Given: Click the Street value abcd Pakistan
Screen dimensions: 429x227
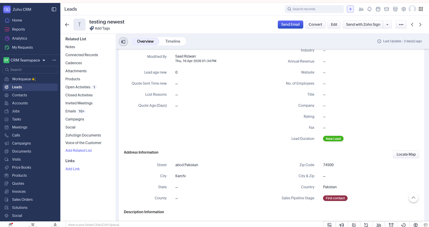Looking at the screenshot, I should 187,165.
